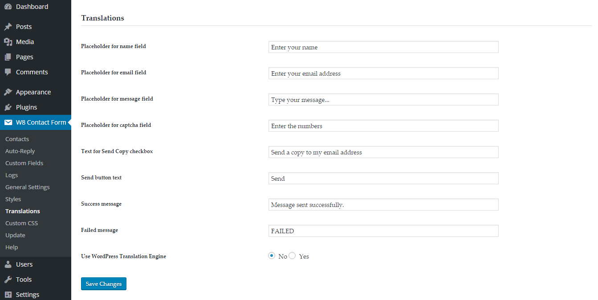Click the Tools wrench icon
The height and width of the screenshot is (300, 598).
point(8,280)
